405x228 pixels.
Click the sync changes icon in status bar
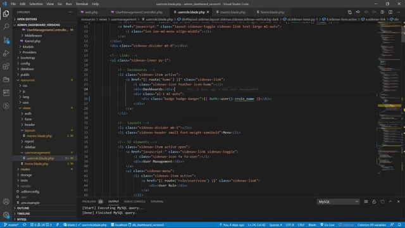click(x=25, y=225)
